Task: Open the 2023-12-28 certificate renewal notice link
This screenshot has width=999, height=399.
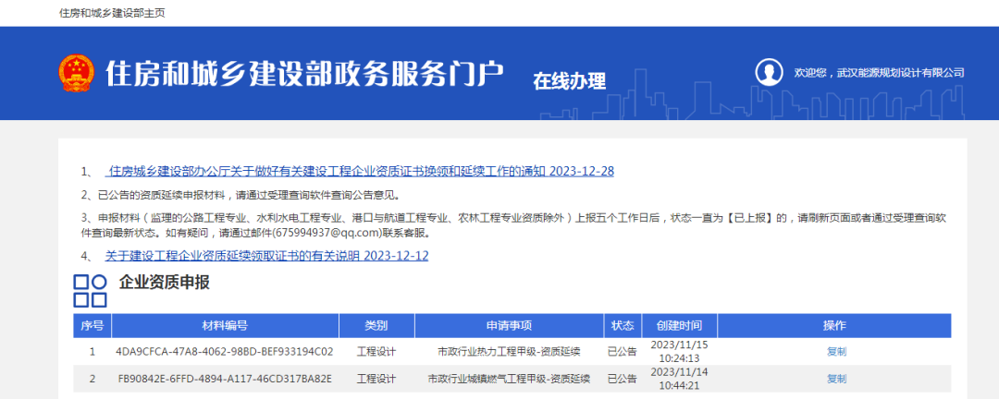Action: pos(359,171)
